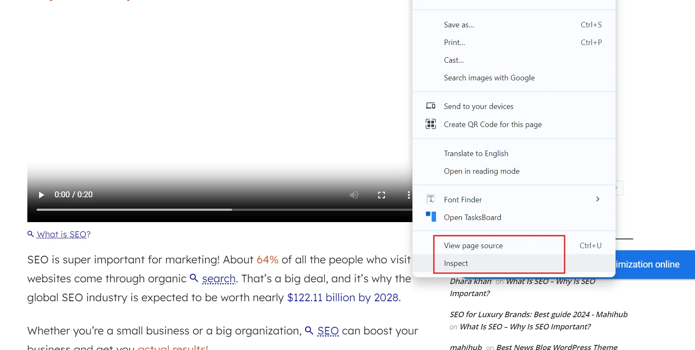This screenshot has height=350, width=695.
Task: Click the TasksBoard icon
Action: click(x=431, y=217)
